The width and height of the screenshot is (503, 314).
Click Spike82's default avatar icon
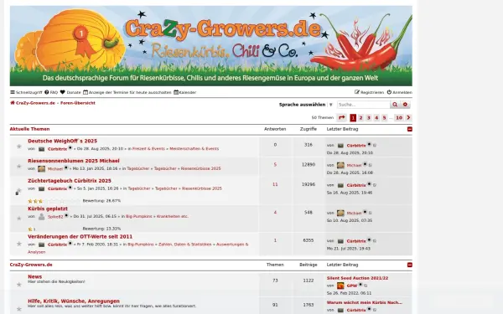point(41,217)
